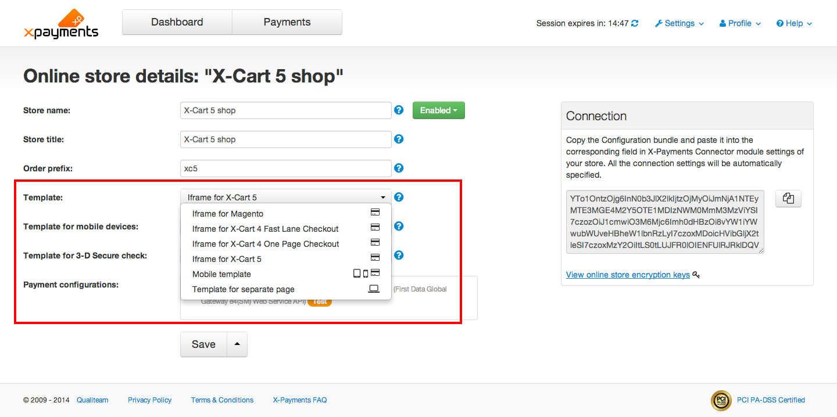
Task: Click the PCI PA-DSS certified badge
Action: pyautogui.click(x=721, y=400)
